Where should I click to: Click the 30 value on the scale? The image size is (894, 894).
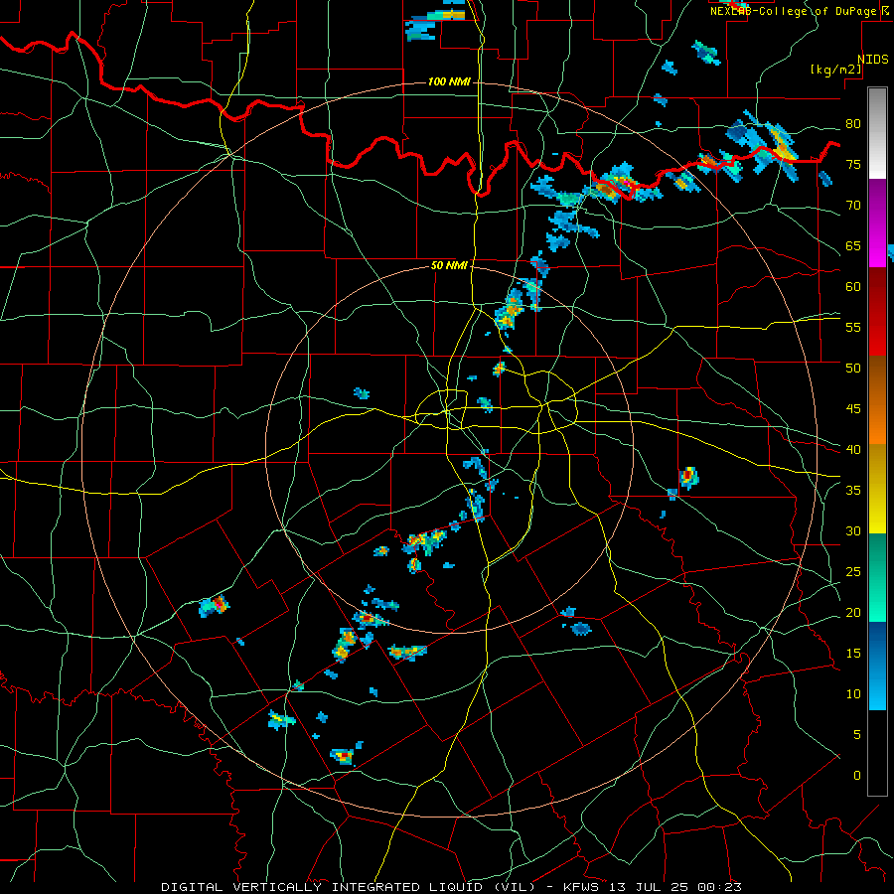(x=853, y=530)
